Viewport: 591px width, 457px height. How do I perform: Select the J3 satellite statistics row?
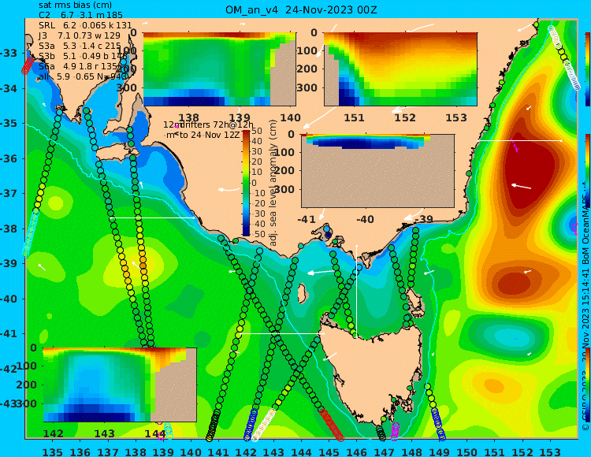click(x=80, y=35)
